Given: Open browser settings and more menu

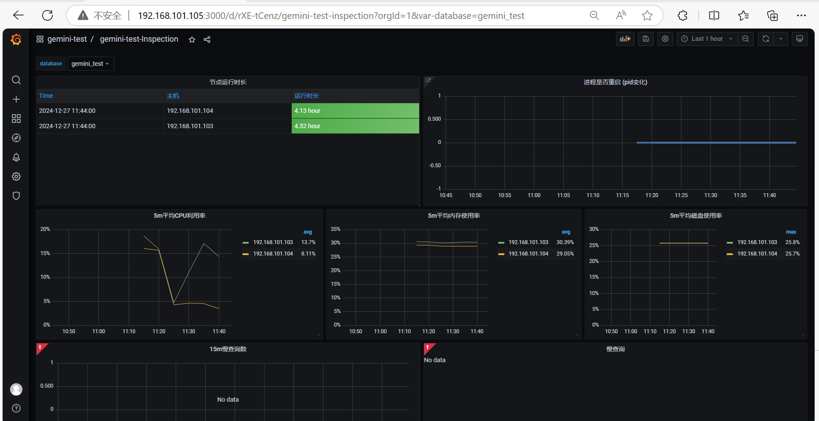Looking at the screenshot, I should coord(801,16).
